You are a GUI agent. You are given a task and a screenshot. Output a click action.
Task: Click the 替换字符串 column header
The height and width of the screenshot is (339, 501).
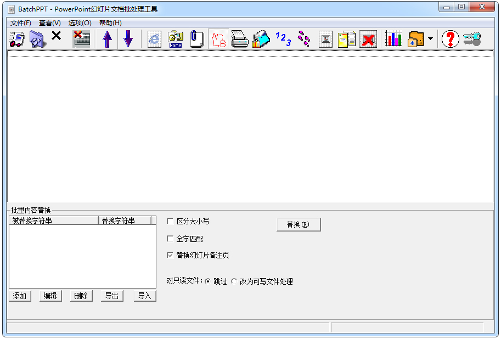pos(125,221)
